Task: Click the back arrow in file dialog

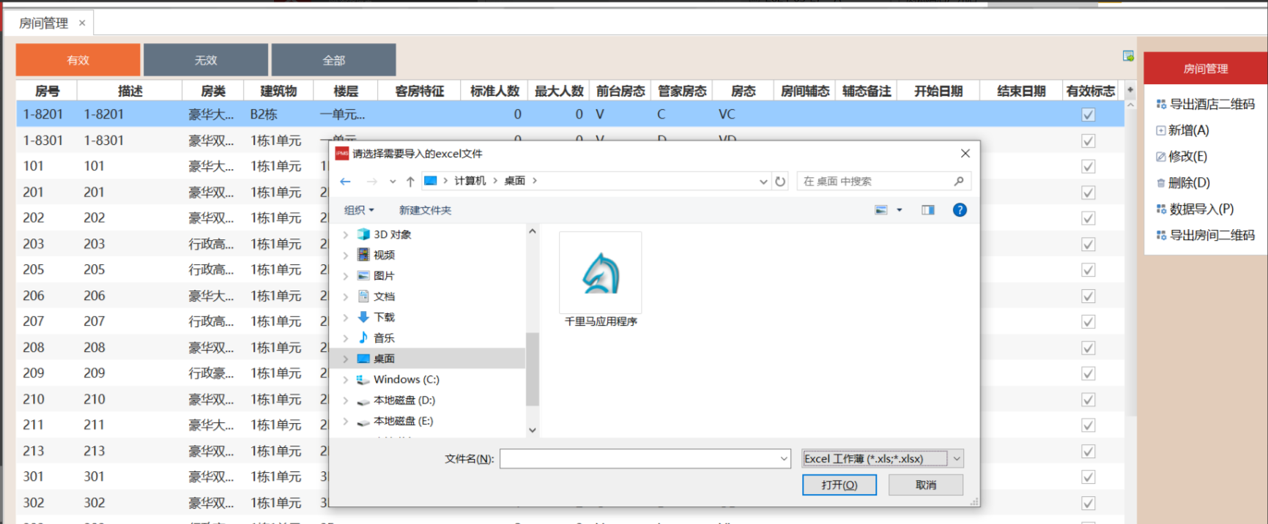Action: tap(346, 181)
